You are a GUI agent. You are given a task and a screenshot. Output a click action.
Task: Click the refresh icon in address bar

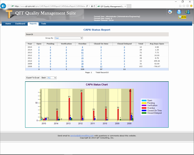94,6
